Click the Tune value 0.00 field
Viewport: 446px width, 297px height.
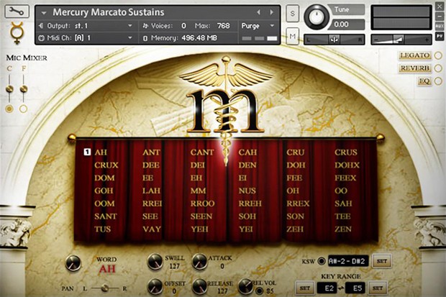(347, 24)
